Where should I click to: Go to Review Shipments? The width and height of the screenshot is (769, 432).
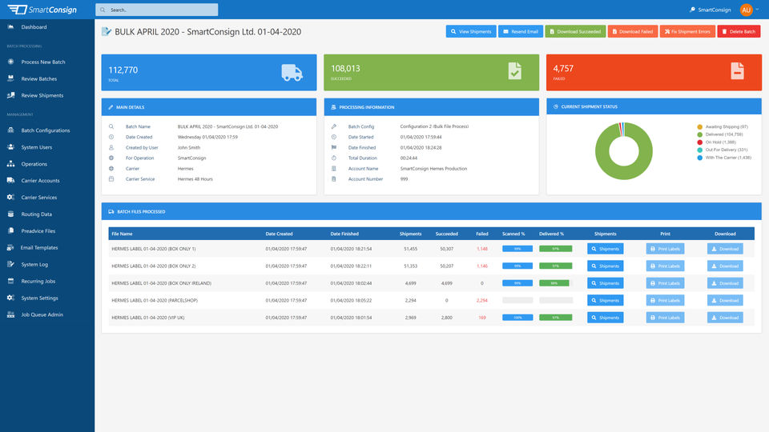pos(42,95)
